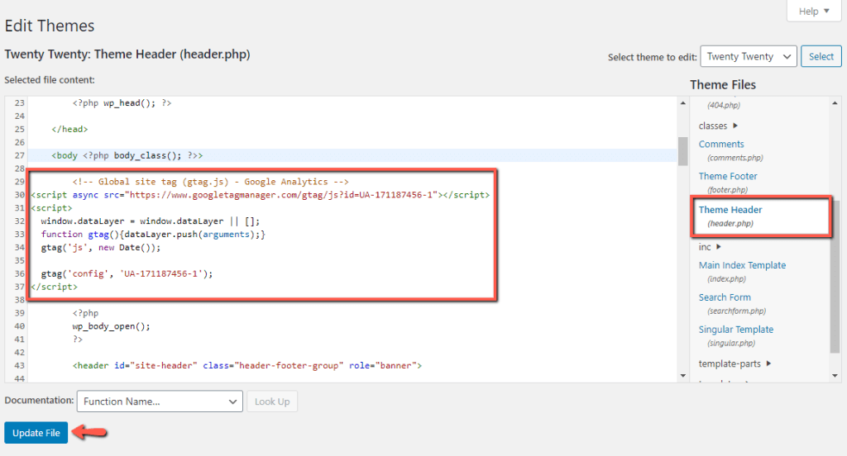This screenshot has height=456, width=847.
Task: Click the function gtag() code line
Action: 153,235
